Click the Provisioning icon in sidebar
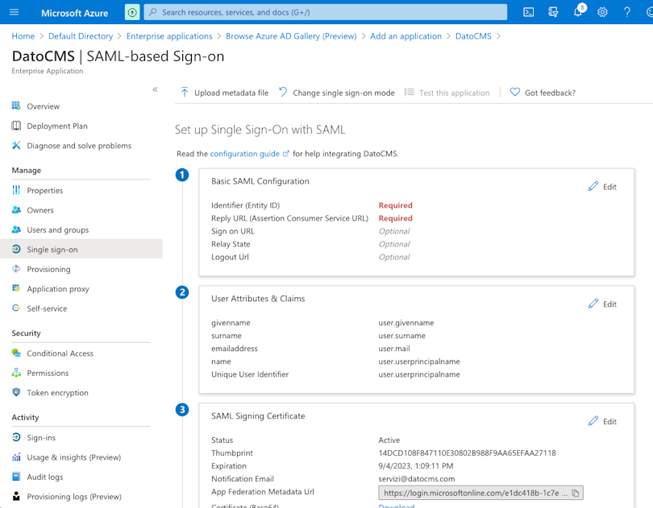 pyautogui.click(x=16, y=269)
